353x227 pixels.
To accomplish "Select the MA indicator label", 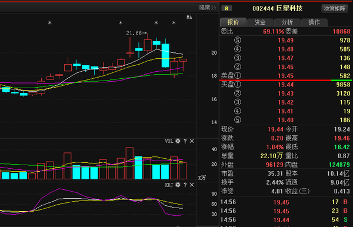I will 189,17.
